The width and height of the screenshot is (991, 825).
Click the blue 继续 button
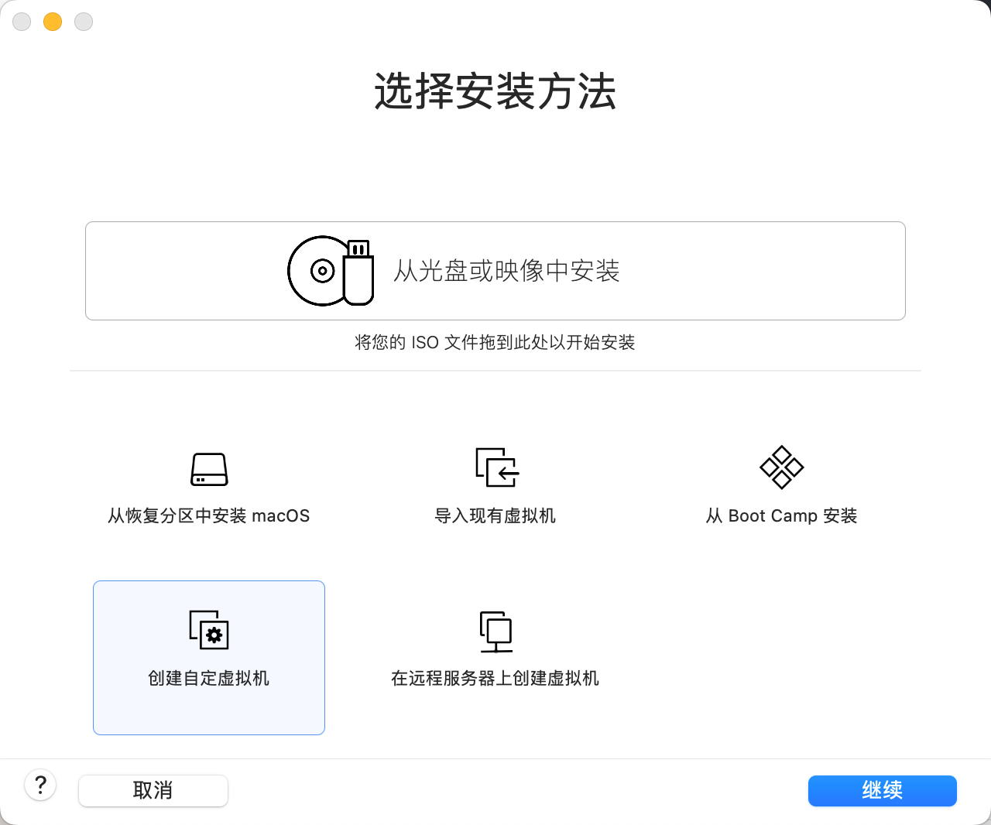pyautogui.click(x=883, y=790)
